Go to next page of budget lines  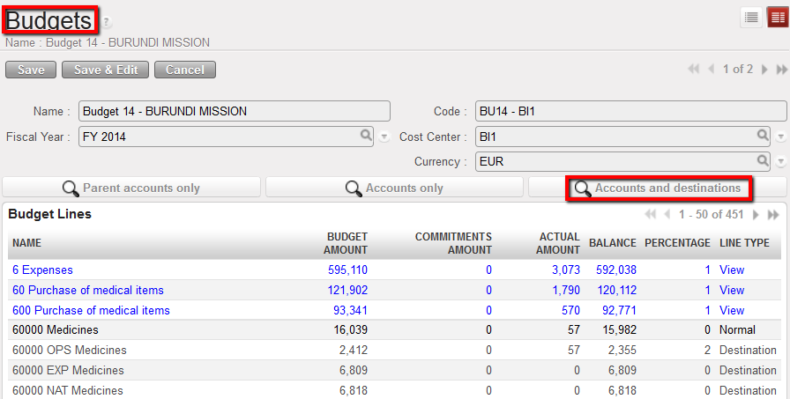click(755, 215)
